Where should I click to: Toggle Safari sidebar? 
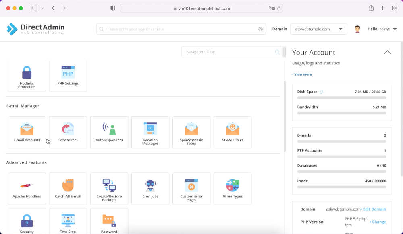point(34,8)
